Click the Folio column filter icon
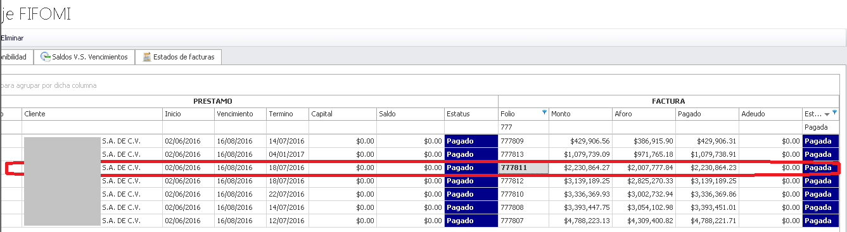The image size is (847, 232). click(544, 113)
